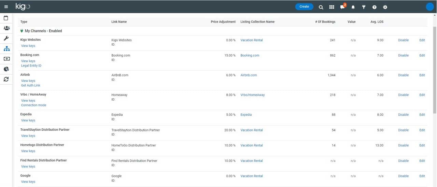This screenshot has width=437, height=187.
Task: Open the calendar sidebar icon
Action: (6, 18)
